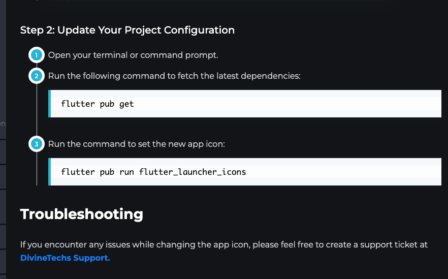The width and height of the screenshot is (448, 279).
Task: Open the DivineTechs Support link
Action: (x=65, y=258)
